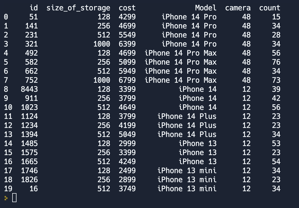Click the iPhone 14 Plus text in row 11
This screenshot has height=208, width=299.
(x=187, y=116)
